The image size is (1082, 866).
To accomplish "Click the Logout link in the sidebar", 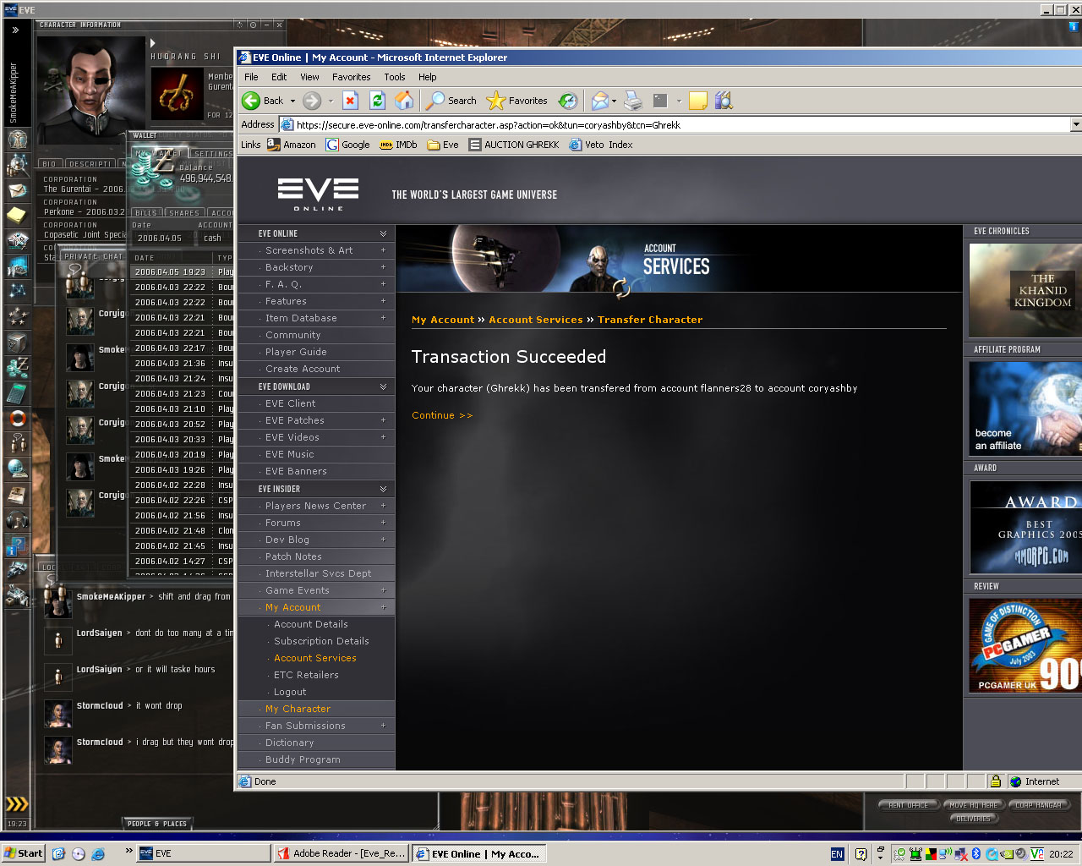I will pos(290,692).
